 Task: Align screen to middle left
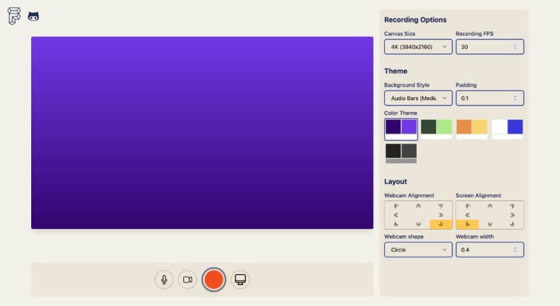pos(468,215)
